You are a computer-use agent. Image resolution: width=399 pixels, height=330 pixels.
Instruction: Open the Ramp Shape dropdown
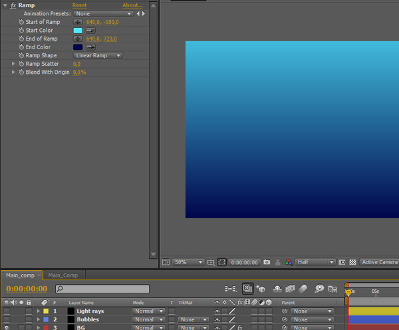coord(98,55)
